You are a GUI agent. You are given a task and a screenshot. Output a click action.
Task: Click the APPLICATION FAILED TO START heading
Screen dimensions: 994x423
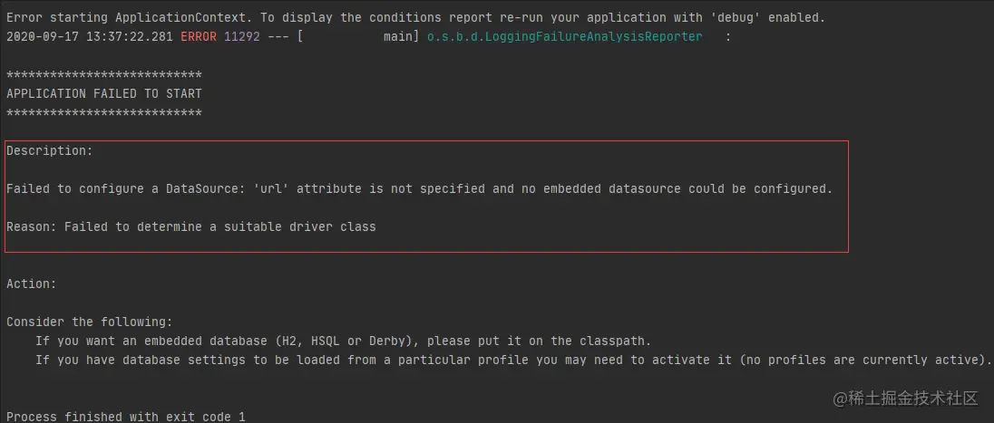104,93
